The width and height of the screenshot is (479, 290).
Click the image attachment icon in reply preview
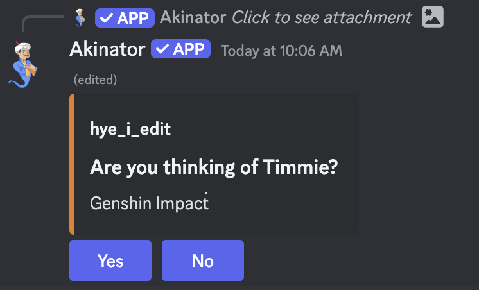pyautogui.click(x=433, y=17)
